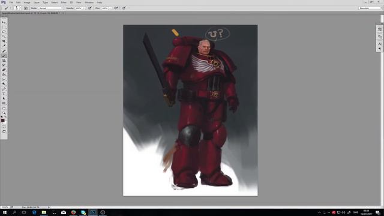The width and height of the screenshot is (384, 216).
Task: Change the screen mode icon
Action: [x=4, y=132]
